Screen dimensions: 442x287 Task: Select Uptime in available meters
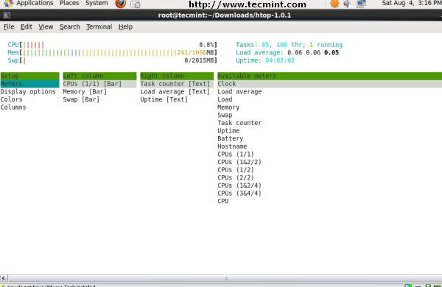click(x=228, y=131)
